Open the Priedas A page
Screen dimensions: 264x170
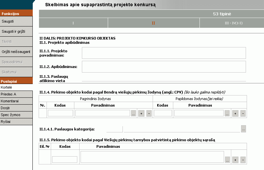click(16, 94)
